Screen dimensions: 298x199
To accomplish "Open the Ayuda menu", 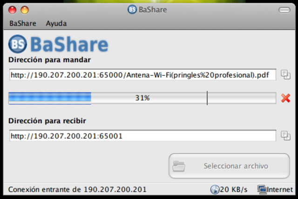I will [x=56, y=24].
